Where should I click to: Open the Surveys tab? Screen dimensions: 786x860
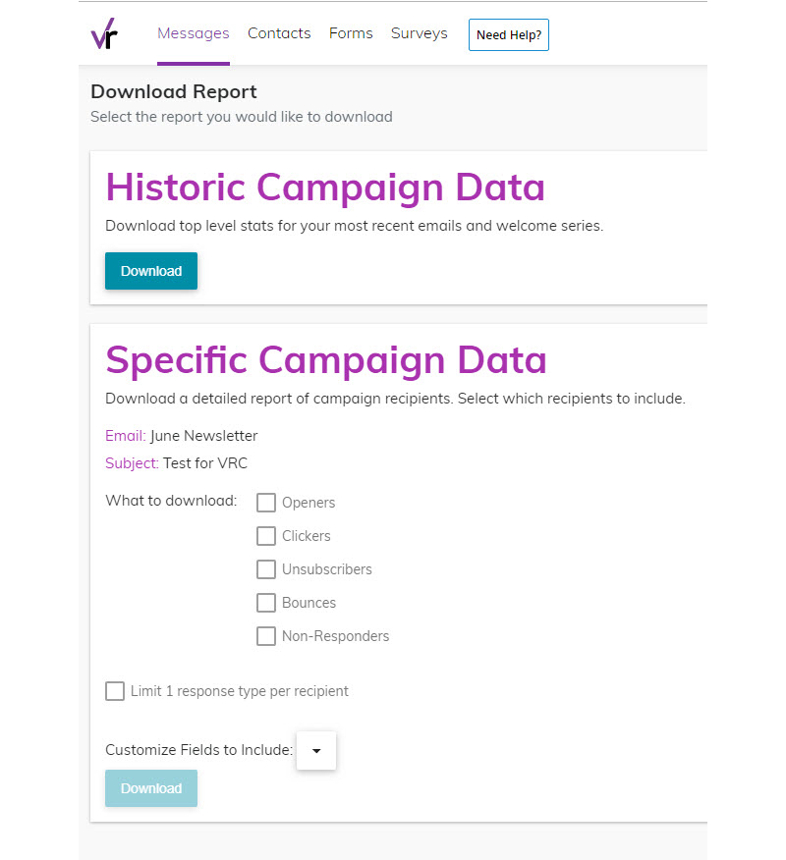(419, 33)
